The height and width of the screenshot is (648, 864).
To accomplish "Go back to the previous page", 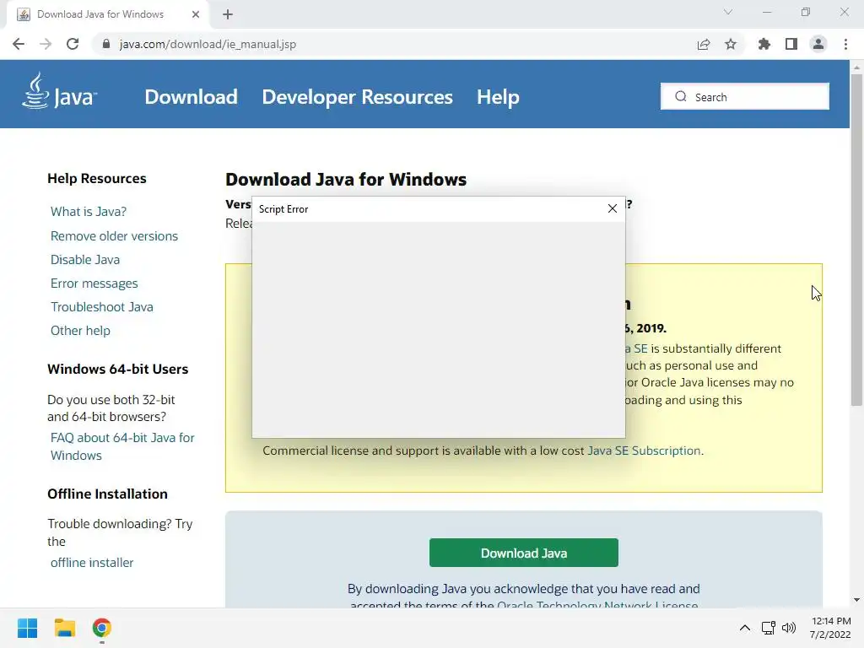I will tap(19, 44).
